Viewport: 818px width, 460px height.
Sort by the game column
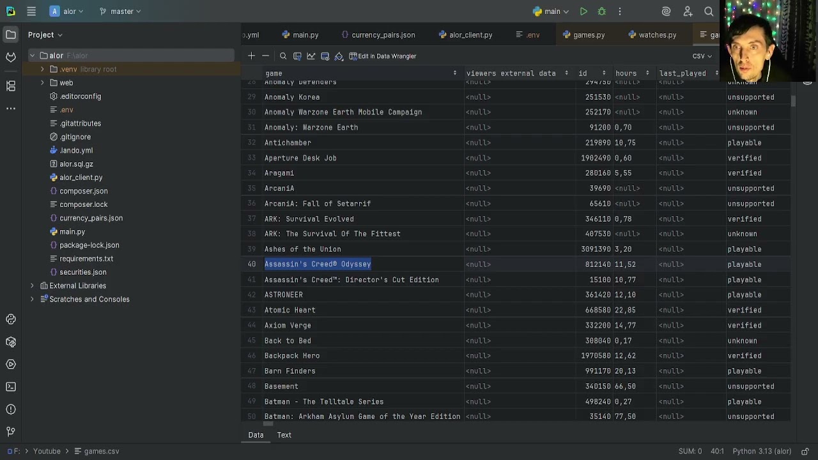[455, 73]
